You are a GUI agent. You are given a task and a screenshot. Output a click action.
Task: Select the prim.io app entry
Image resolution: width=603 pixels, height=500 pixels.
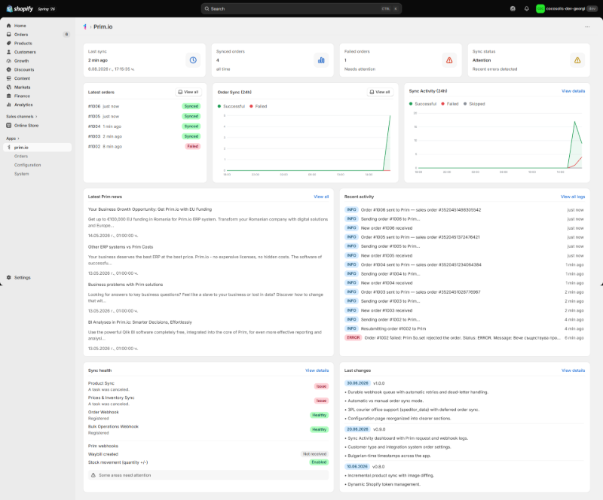point(37,147)
